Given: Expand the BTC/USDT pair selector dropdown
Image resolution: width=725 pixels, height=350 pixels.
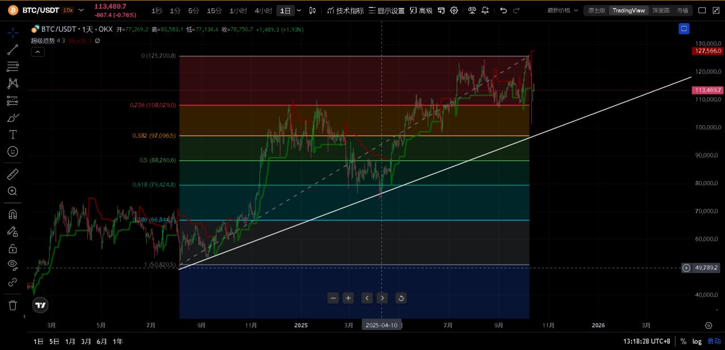Looking at the screenshot, I should [x=82, y=10].
